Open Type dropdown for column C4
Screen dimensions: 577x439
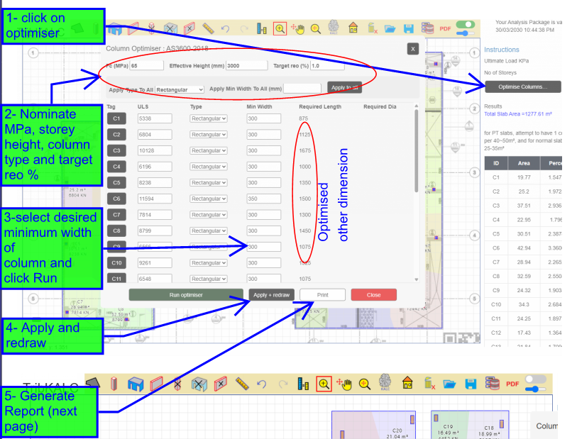208,167
